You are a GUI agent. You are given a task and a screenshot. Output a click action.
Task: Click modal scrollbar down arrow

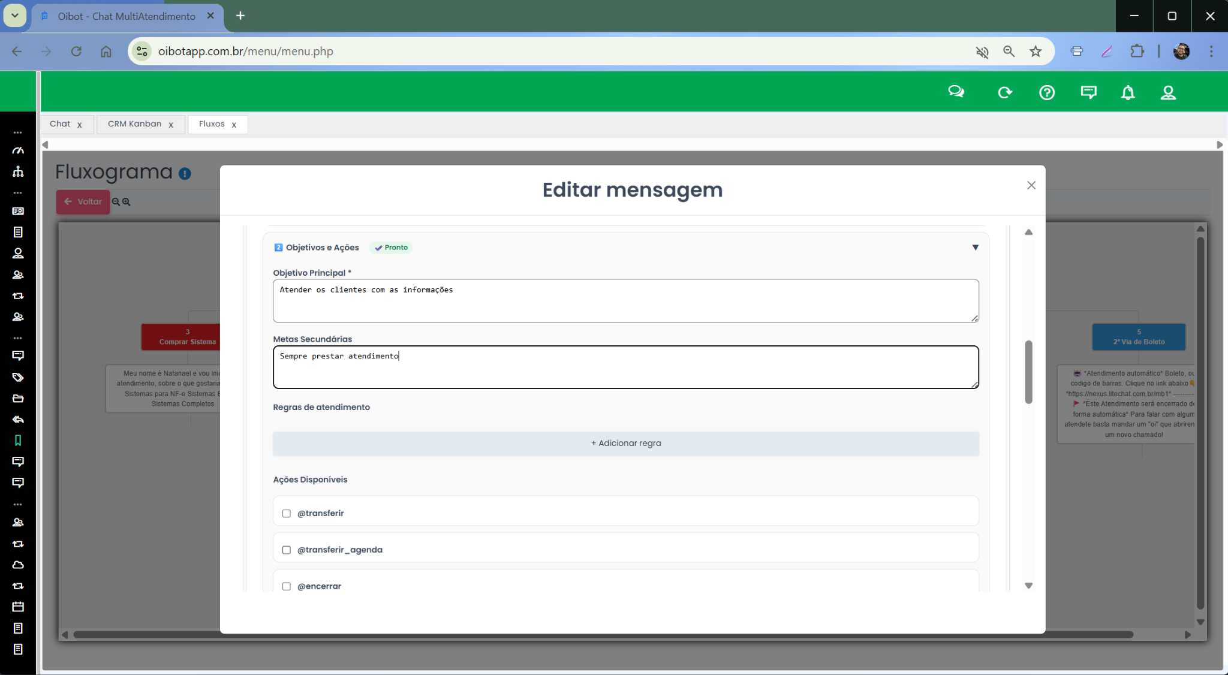(x=1029, y=586)
